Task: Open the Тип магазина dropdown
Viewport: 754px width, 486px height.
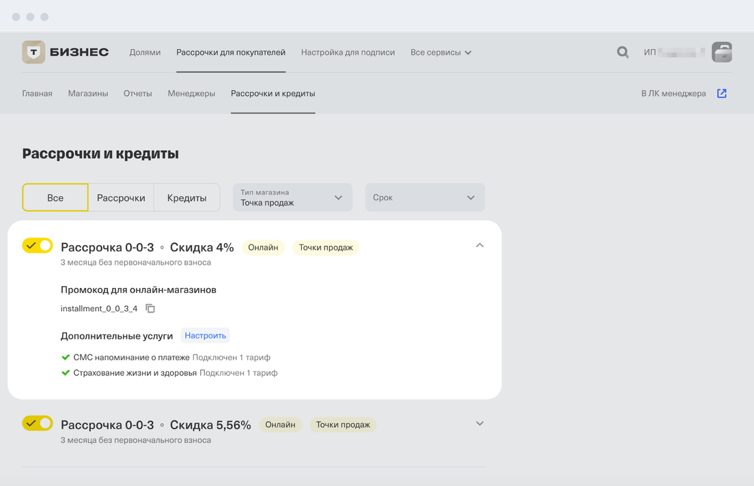Action: click(292, 198)
